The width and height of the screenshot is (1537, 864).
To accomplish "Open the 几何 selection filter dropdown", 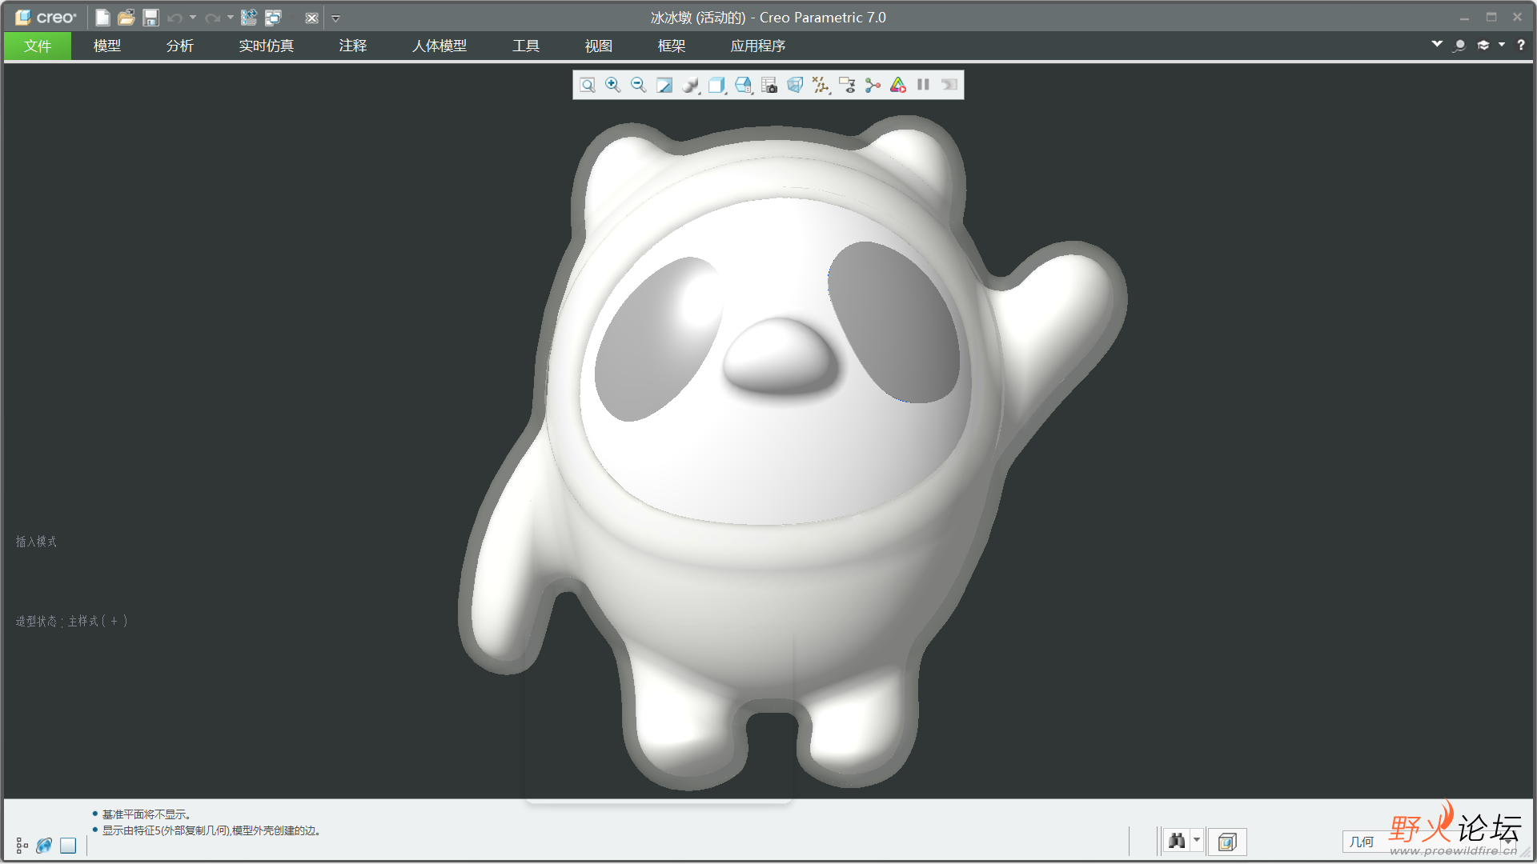I will click(1428, 842).
